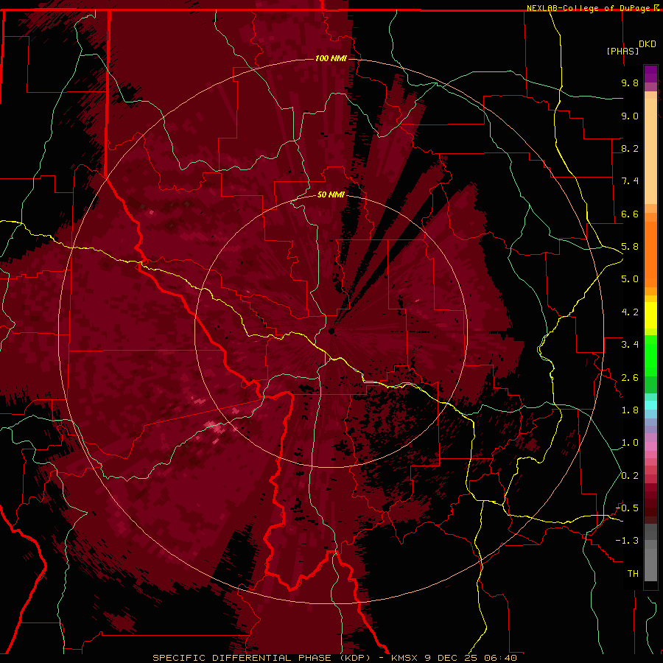Image resolution: width=663 pixels, height=663 pixels.
Task: Click the 1.0 scale value
Action: [630, 443]
